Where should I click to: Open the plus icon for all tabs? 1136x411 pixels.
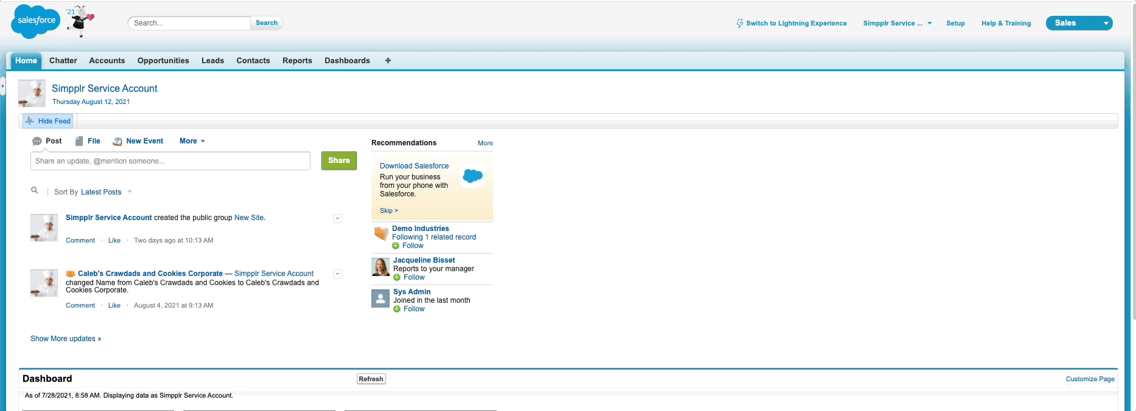tap(388, 61)
